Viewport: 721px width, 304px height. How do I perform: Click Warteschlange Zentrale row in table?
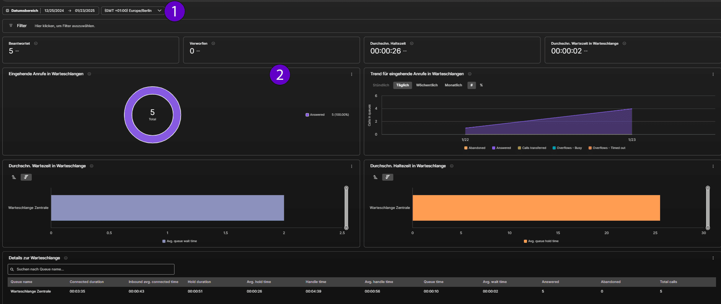[x=362, y=291]
